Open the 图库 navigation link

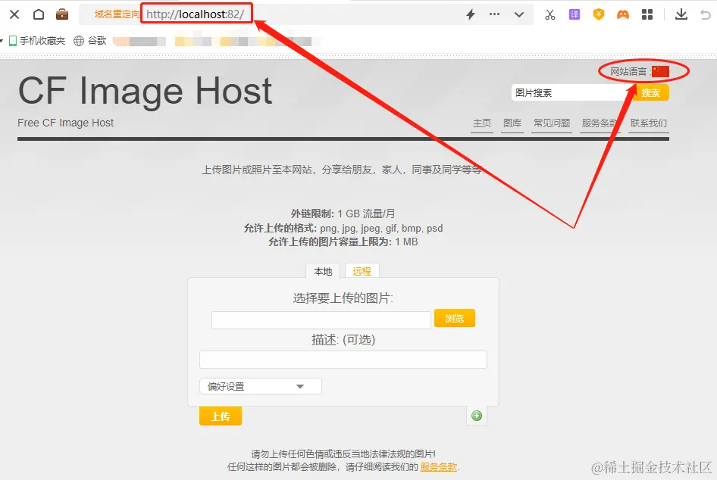(512, 123)
